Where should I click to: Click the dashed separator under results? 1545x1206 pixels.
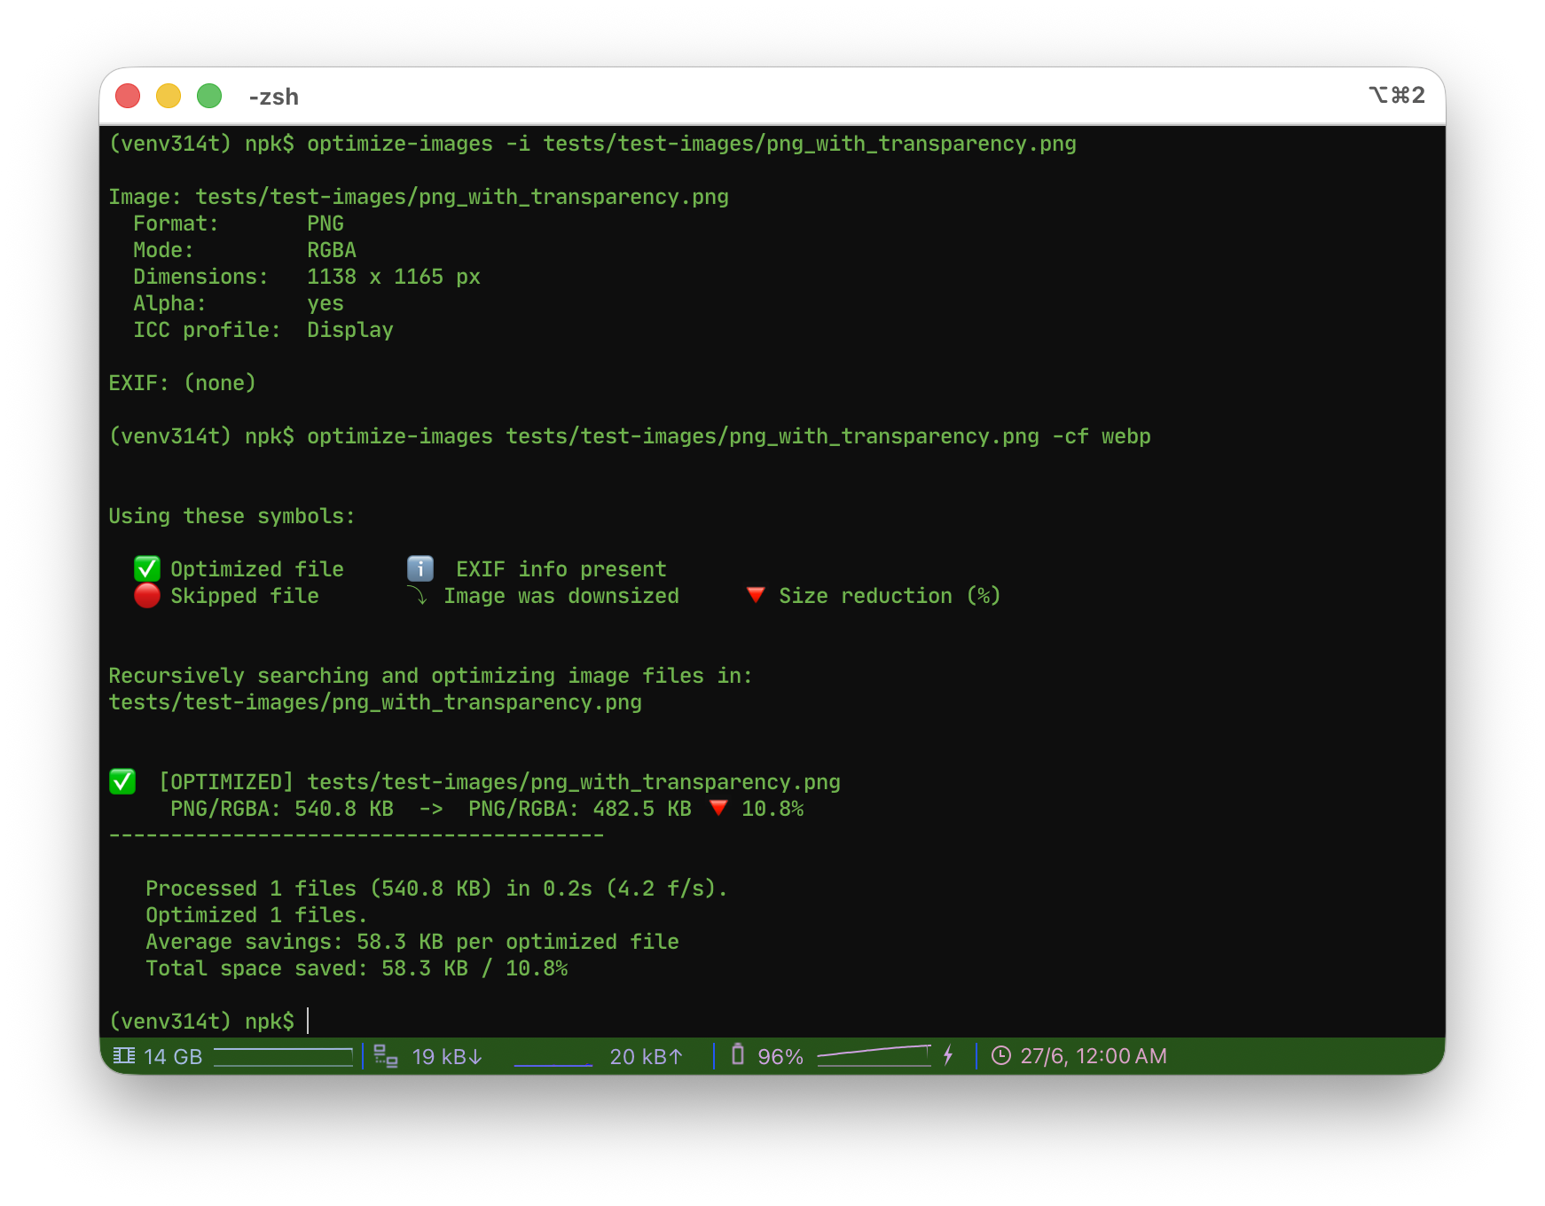[x=357, y=835]
